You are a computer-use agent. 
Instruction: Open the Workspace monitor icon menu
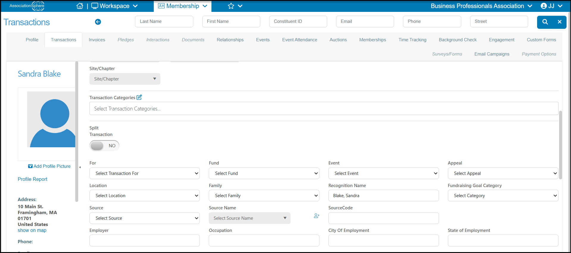tap(95, 6)
